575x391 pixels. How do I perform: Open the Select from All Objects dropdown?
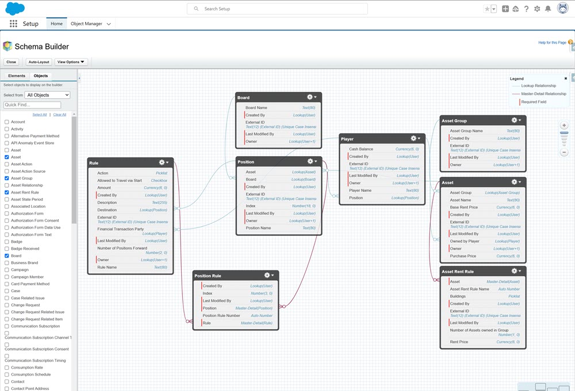(47, 95)
